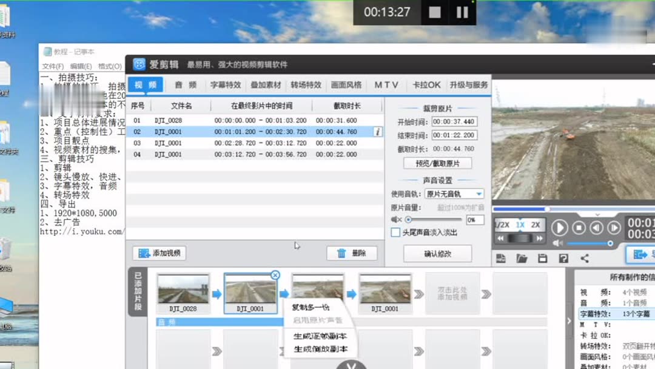Switch playback speed to 1/2X
The width and height of the screenshot is (655, 369).
click(x=502, y=224)
